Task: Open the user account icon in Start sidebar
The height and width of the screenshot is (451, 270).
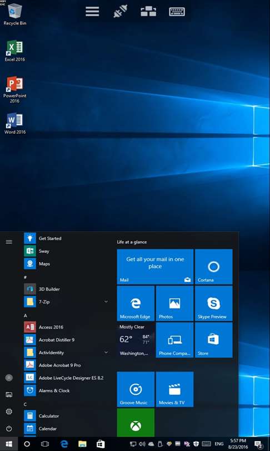Action: [9, 378]
